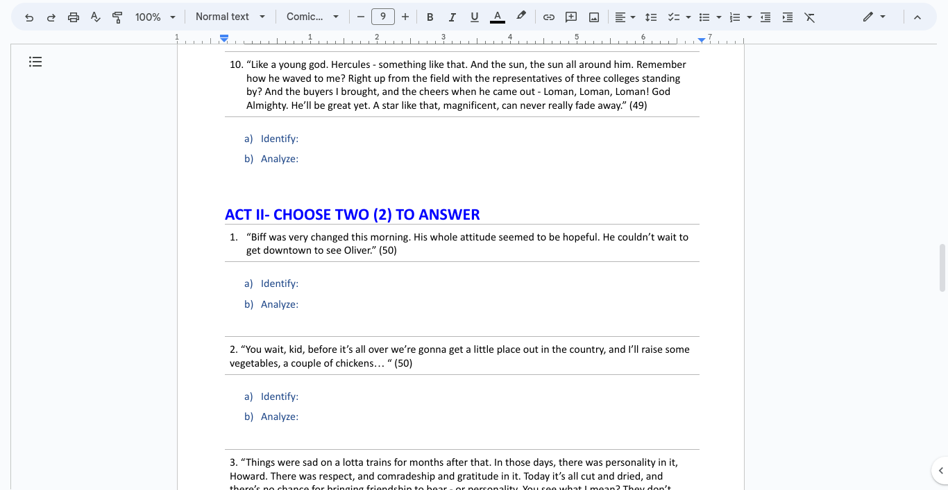
Task: Open bulleted list options arrow
Action: tap(719, 17)
